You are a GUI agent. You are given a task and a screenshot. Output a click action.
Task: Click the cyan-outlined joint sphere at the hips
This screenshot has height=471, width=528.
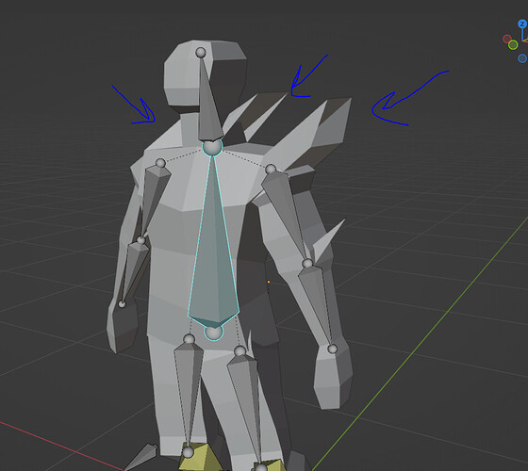tap(214, 332)
